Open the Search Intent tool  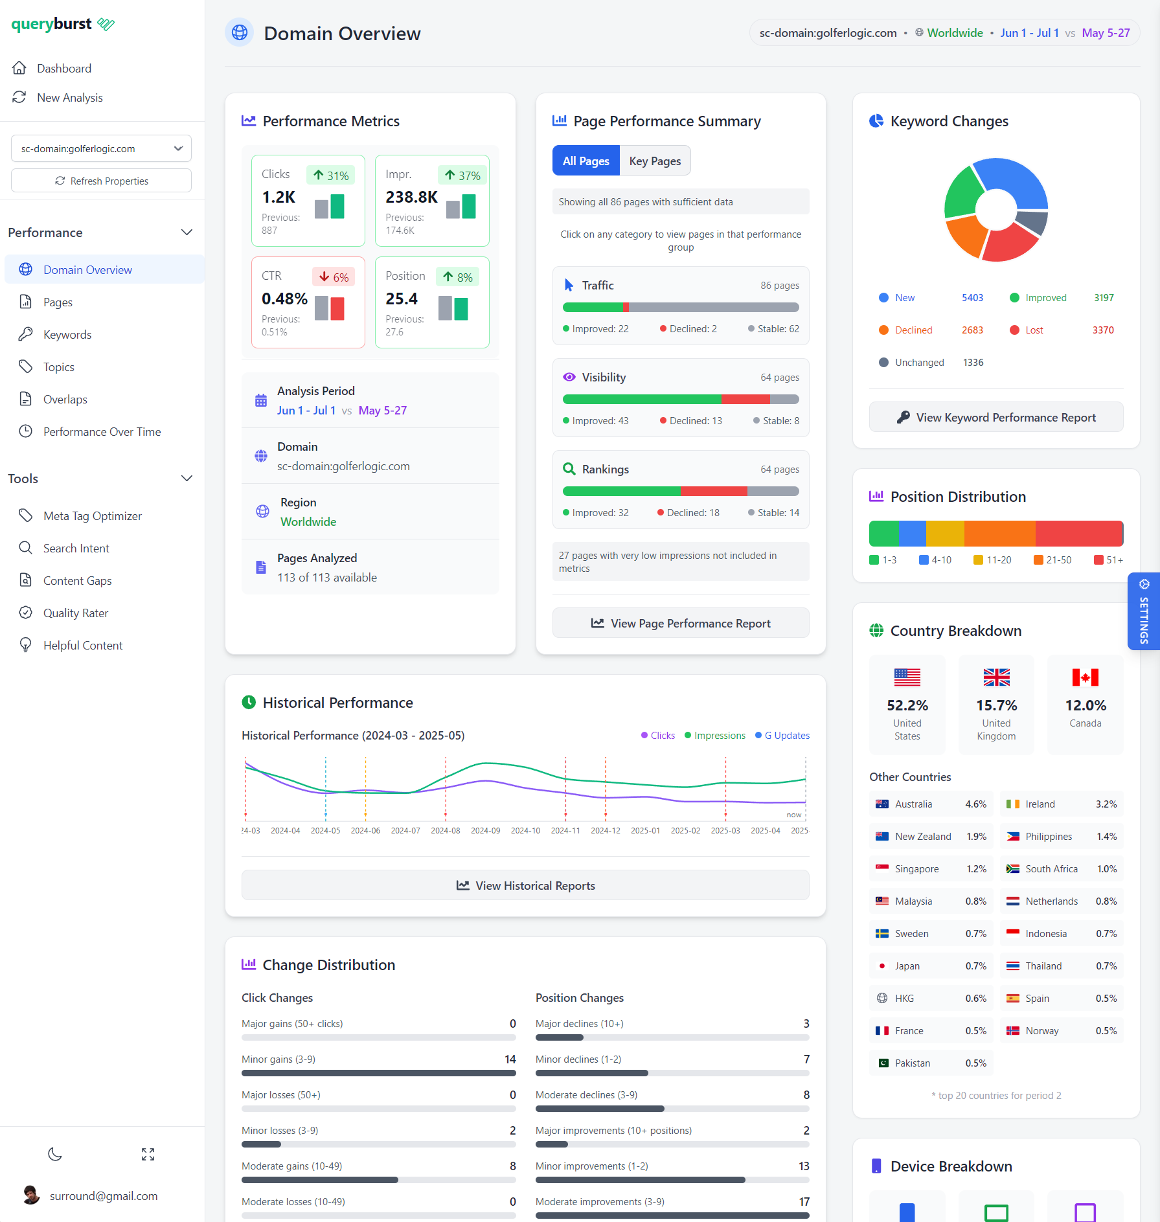click(x=104, y=548)
